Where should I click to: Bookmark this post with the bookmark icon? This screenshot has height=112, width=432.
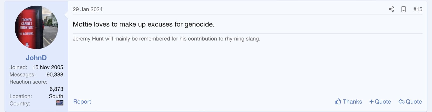[403, 9]
